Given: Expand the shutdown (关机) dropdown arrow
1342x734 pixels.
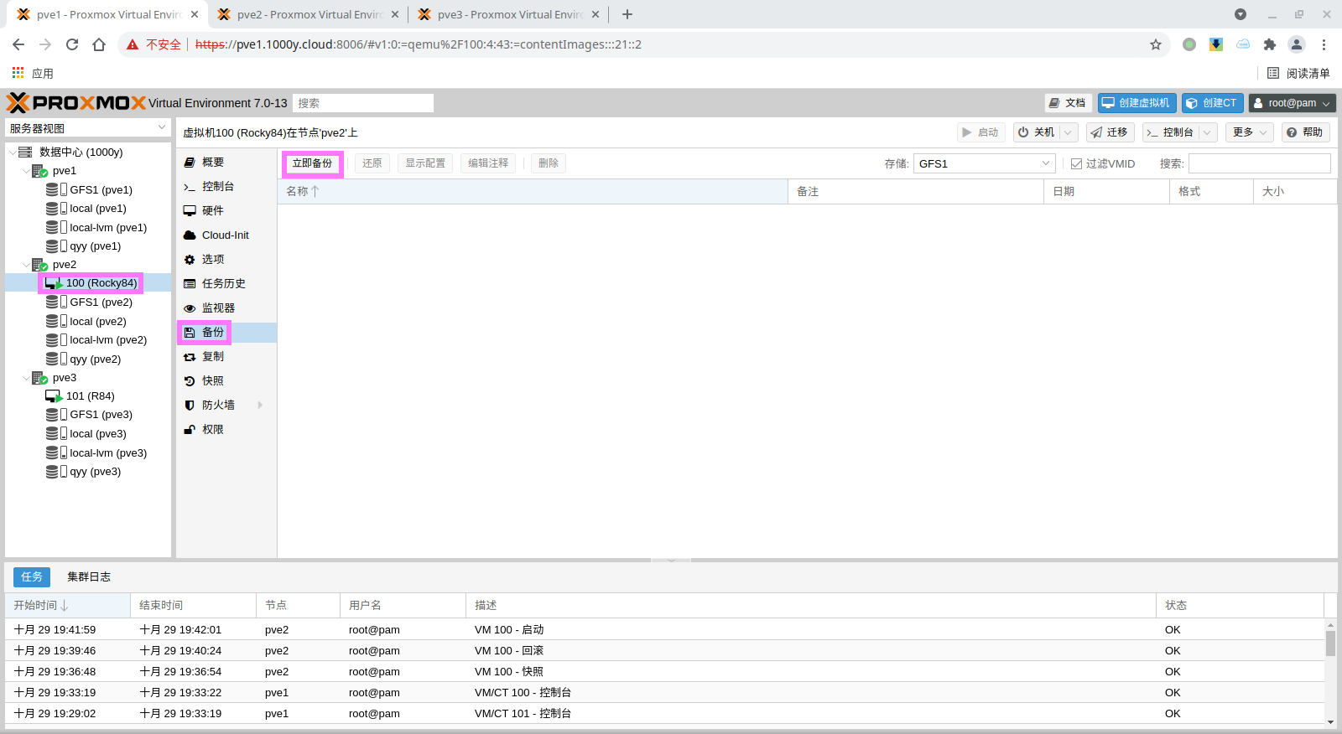Looking at the screenshot, I should point(1067,132).
